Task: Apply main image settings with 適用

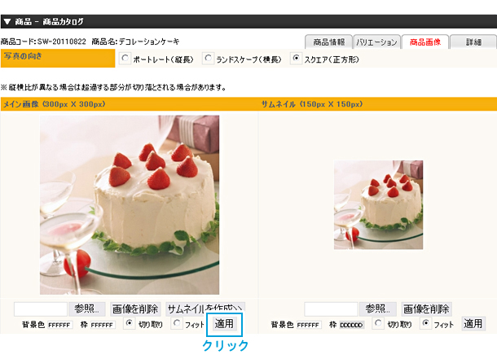Action: (224, 324)
